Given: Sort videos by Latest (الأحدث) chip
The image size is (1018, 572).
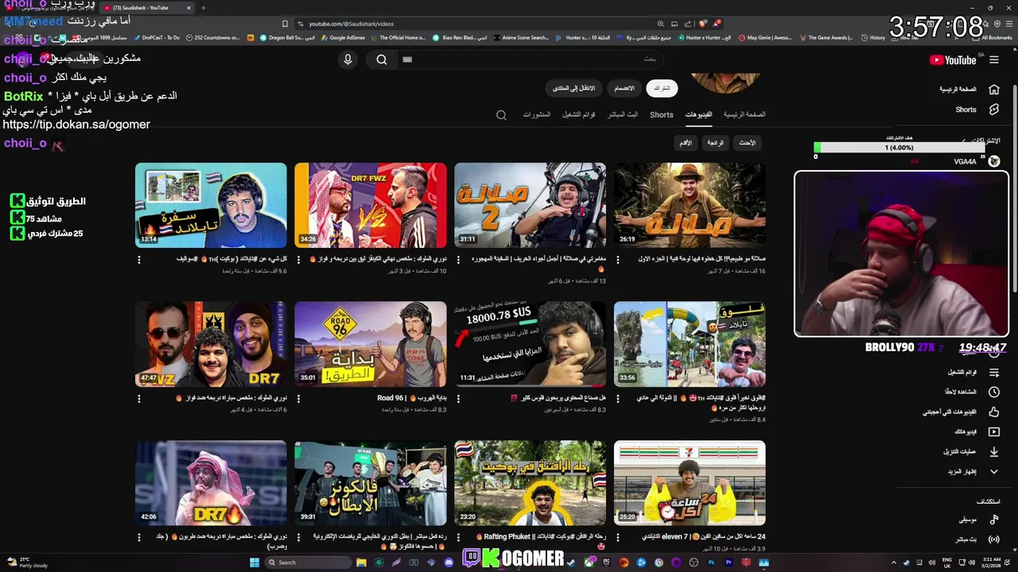Looking at the screenshot, I should point(748,143).
